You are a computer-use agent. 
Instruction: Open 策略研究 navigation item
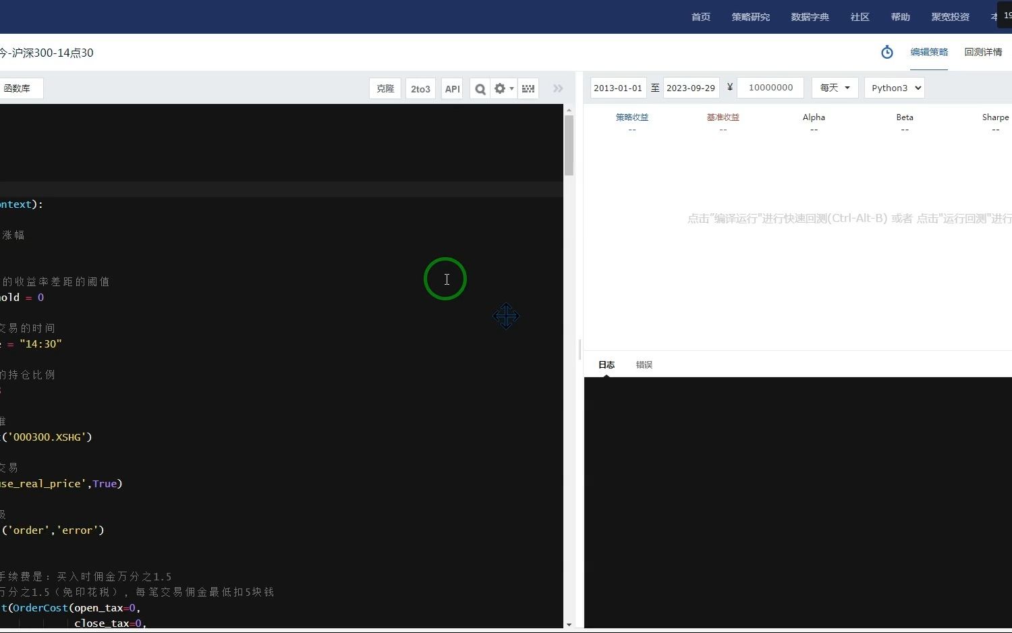pyautogui.click(x=751, y=17)
